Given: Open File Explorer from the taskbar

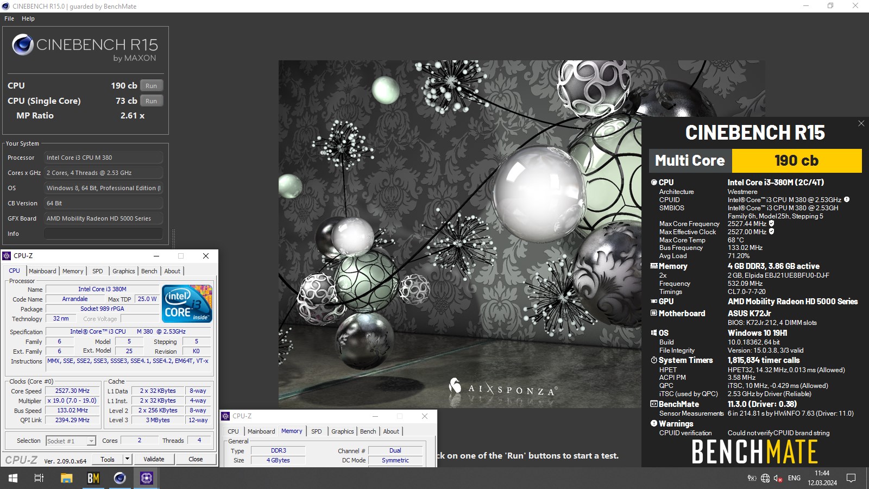Looking at the screenshot, I should [x=66, y=478].
